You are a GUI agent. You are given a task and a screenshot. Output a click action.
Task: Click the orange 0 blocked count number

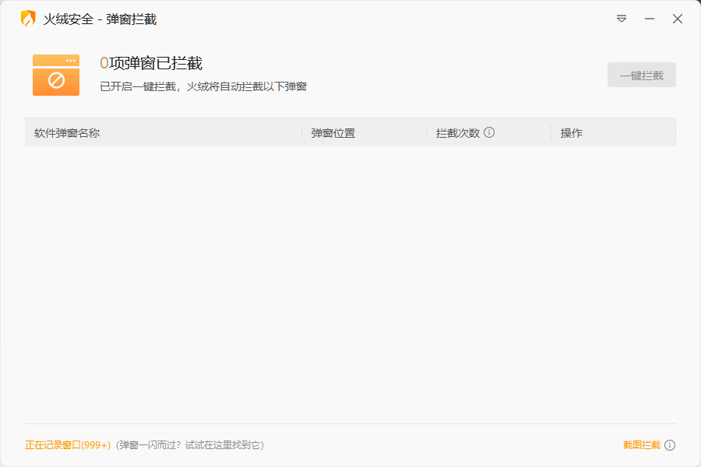[x=104, y=64]
